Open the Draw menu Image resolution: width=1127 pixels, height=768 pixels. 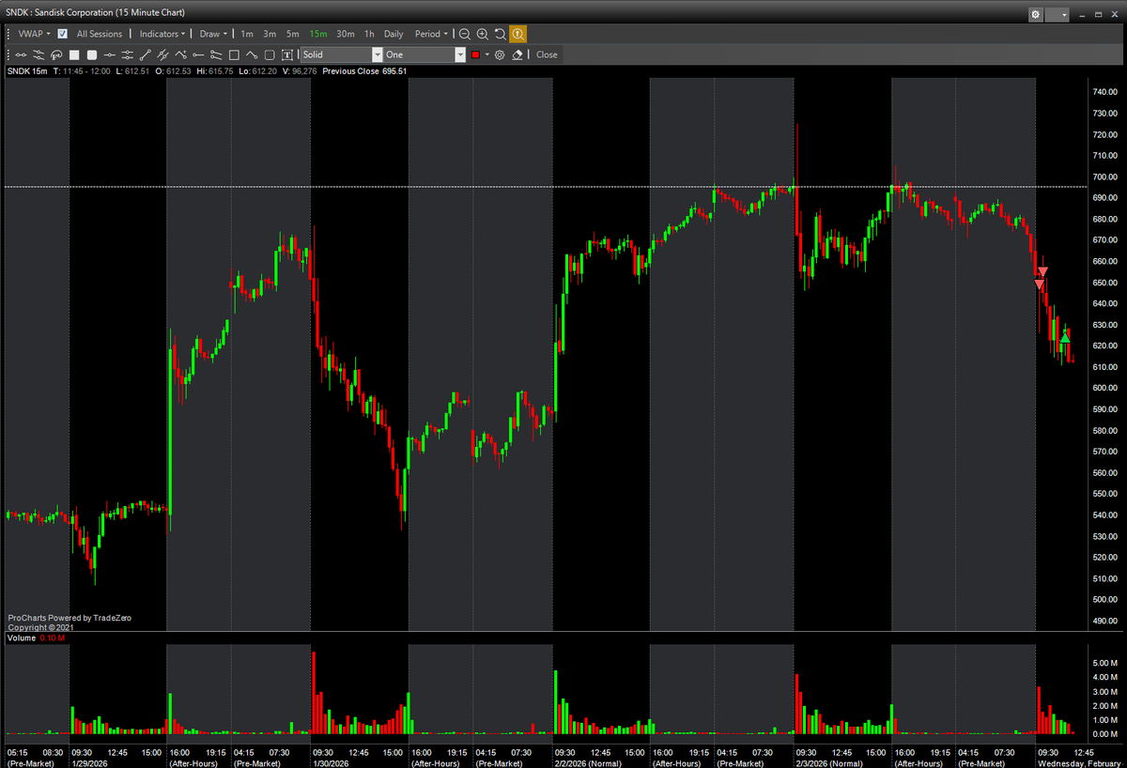click(214, 34)
